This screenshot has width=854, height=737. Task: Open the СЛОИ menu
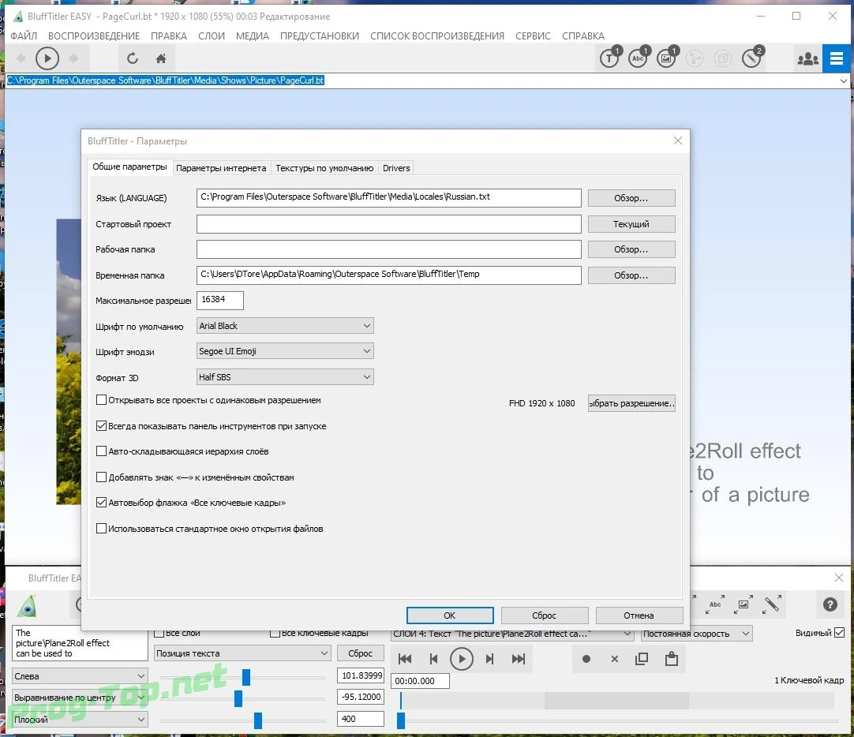212,36
